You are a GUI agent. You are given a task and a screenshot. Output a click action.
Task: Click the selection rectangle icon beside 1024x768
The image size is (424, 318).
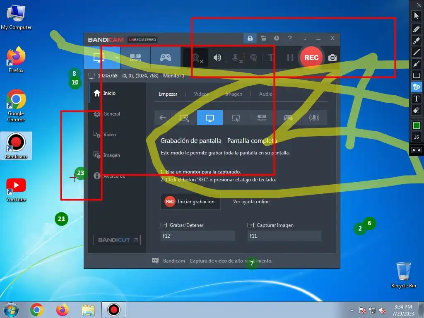click(92, 76)
